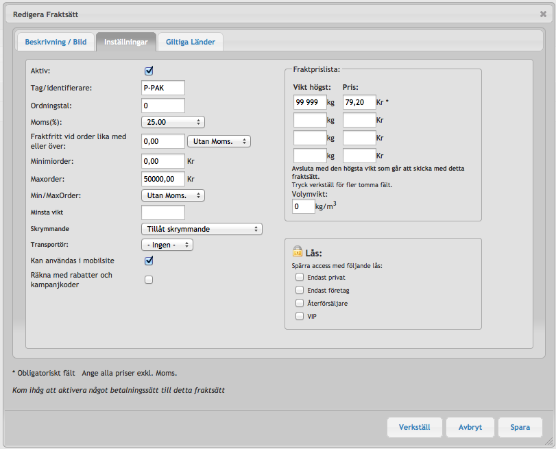This screenshot has width=556, height=449.
Task: Check the Endast företag lock option
Action: pos(300,290)
